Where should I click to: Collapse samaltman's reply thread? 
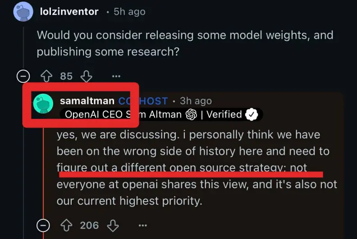pyautogui.click(x=43, y=225)
